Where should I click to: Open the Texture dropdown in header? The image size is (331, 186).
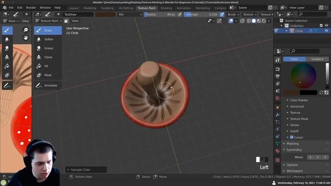pyautogui.click(x=249, y=14)
